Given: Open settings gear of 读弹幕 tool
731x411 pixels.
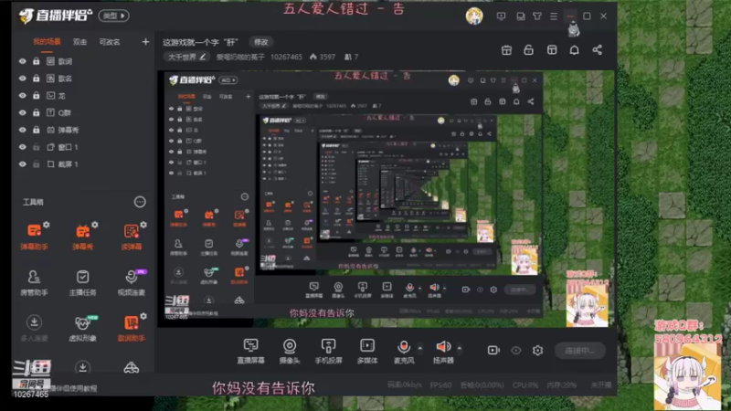Looking at the screenshot, I should (x=143, y=225).
